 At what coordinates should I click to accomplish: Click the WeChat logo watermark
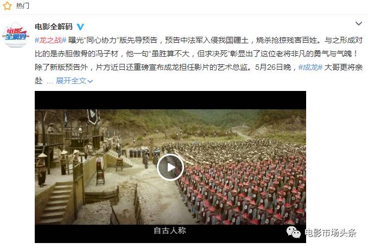point(293,232)
